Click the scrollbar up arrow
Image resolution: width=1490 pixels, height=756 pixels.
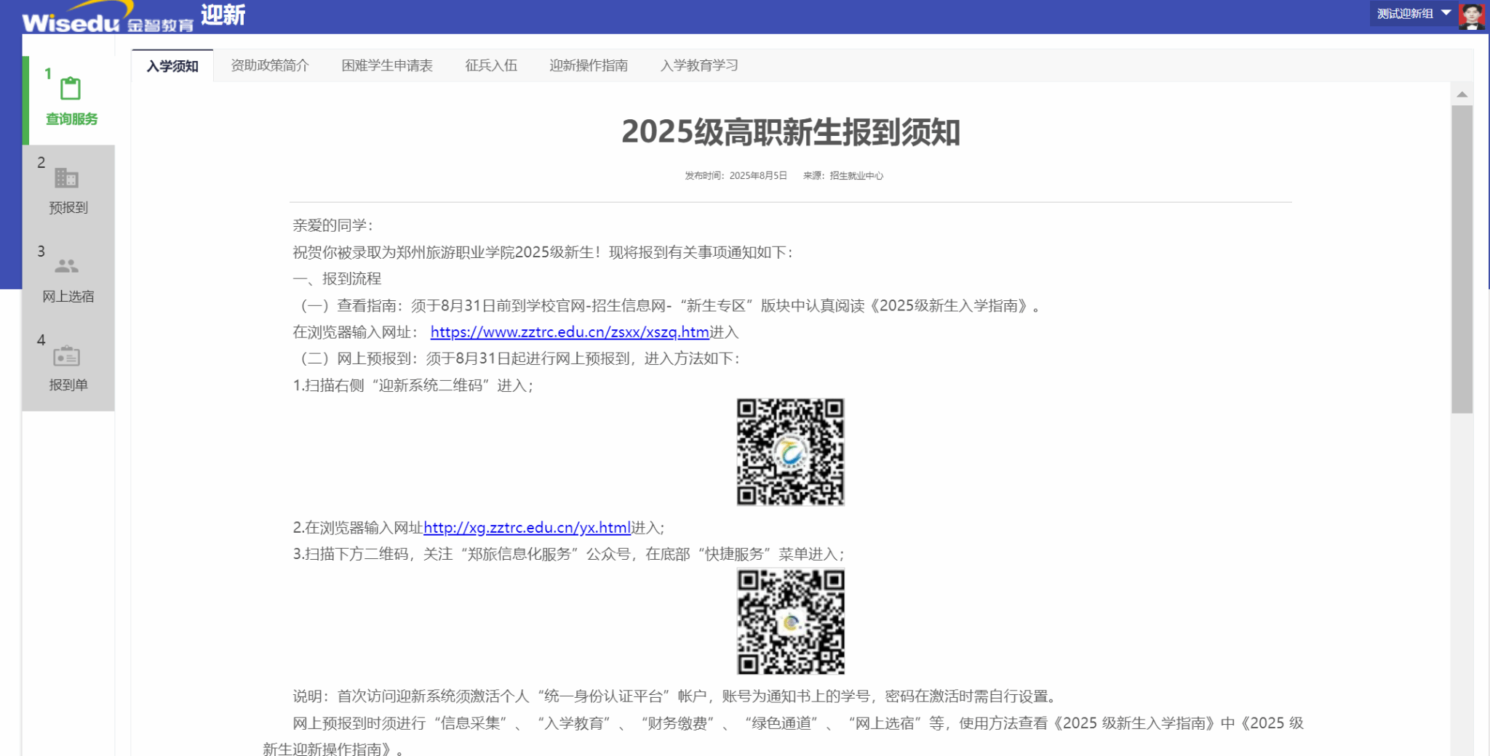point(1462,94)
